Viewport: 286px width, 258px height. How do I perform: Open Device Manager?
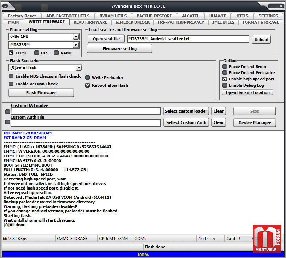tap(255, 123)
